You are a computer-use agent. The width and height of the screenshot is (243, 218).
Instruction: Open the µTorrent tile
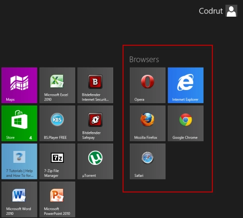[x=96, y=161]
